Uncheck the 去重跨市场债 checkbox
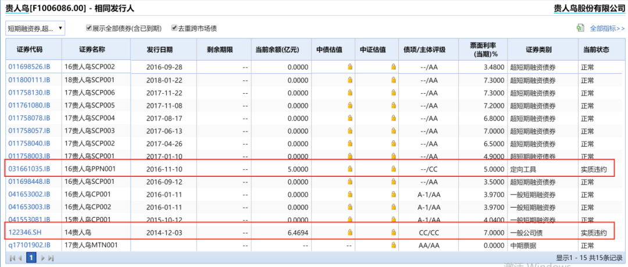The width and height of the screenshot is (628, 267). (174, 28)
